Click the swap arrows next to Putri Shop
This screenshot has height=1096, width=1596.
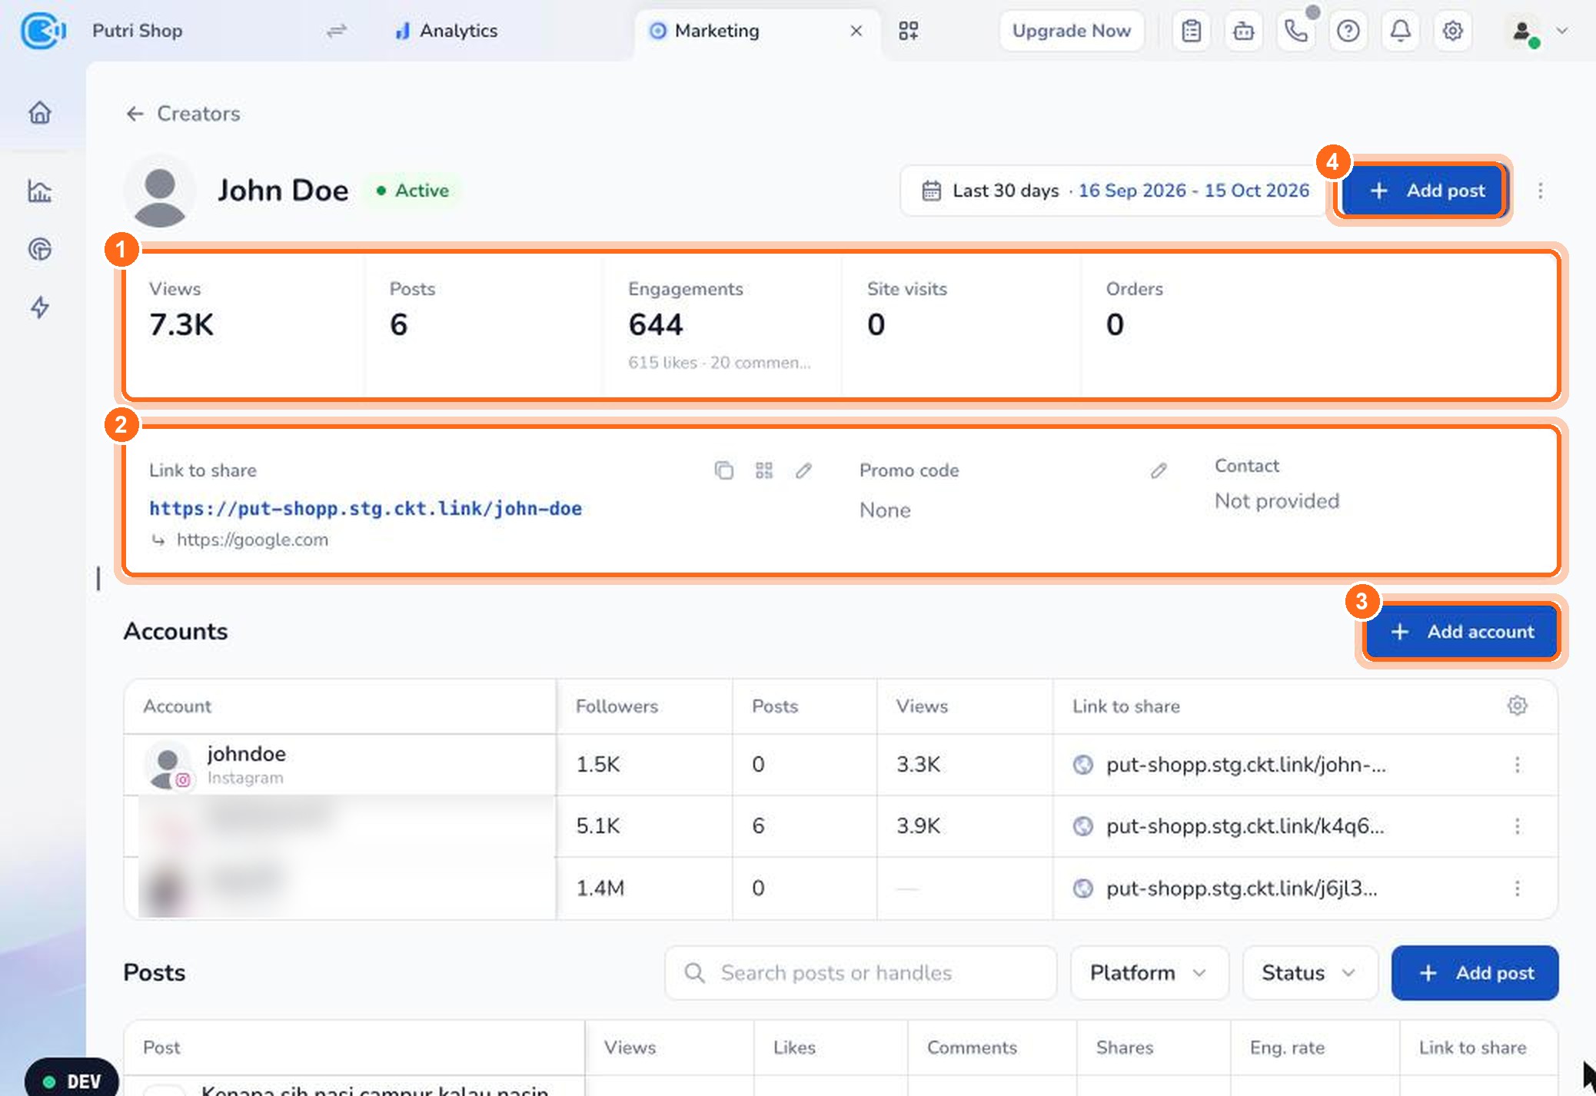pyautogui.click(x=336, y=31)
